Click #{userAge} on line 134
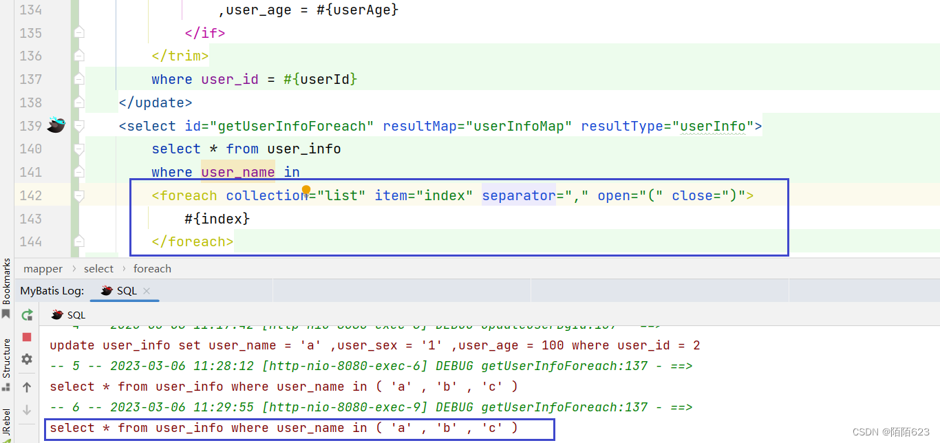940x443 pixels. click(x=358, y=10)
